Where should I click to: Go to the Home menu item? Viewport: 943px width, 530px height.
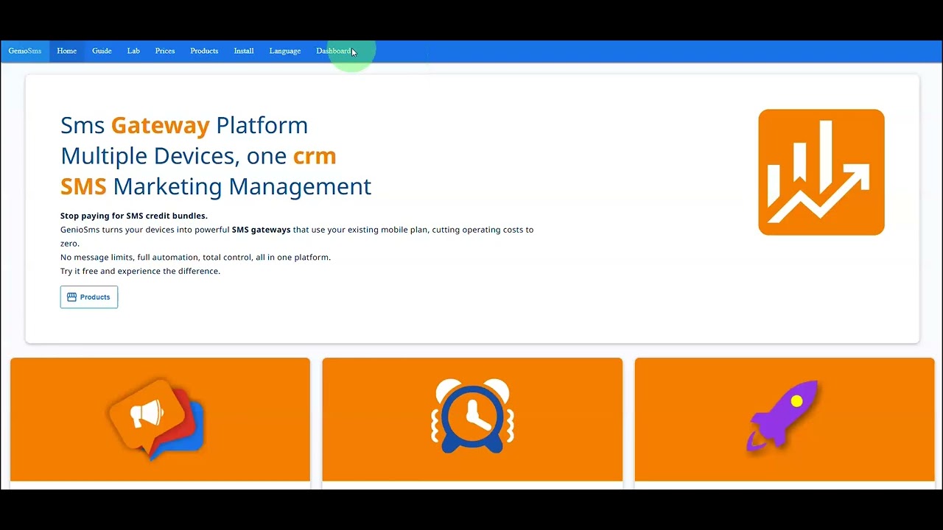tap(67, 51)
